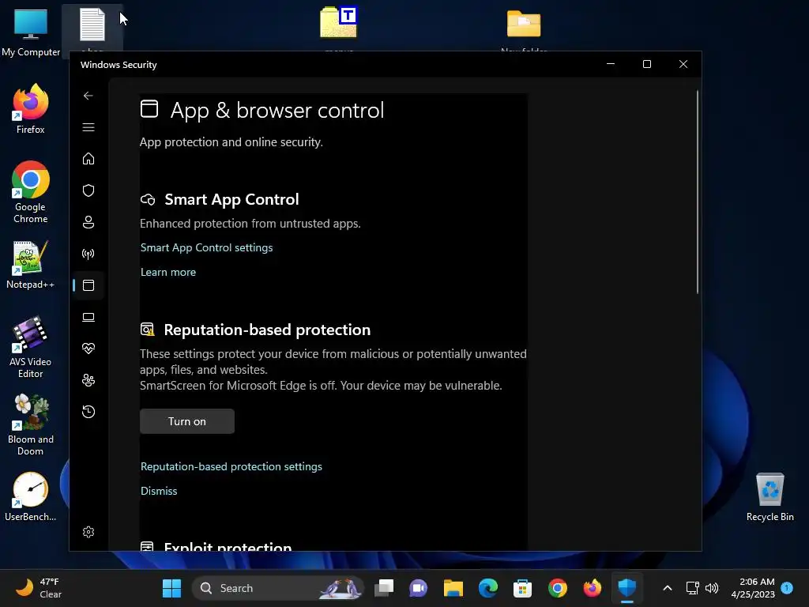
Task: Select the Bloom and Doom desktop shortcut
Action: coord(31,424)
